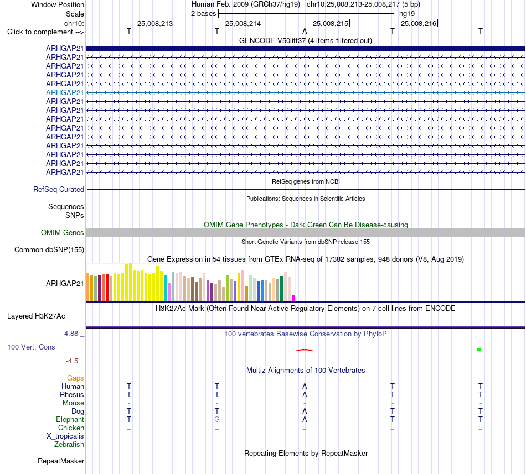Click the 'Chicken' alignment row label
The width and height of the screenshot is (526, 474).
(x=71, y=428)
